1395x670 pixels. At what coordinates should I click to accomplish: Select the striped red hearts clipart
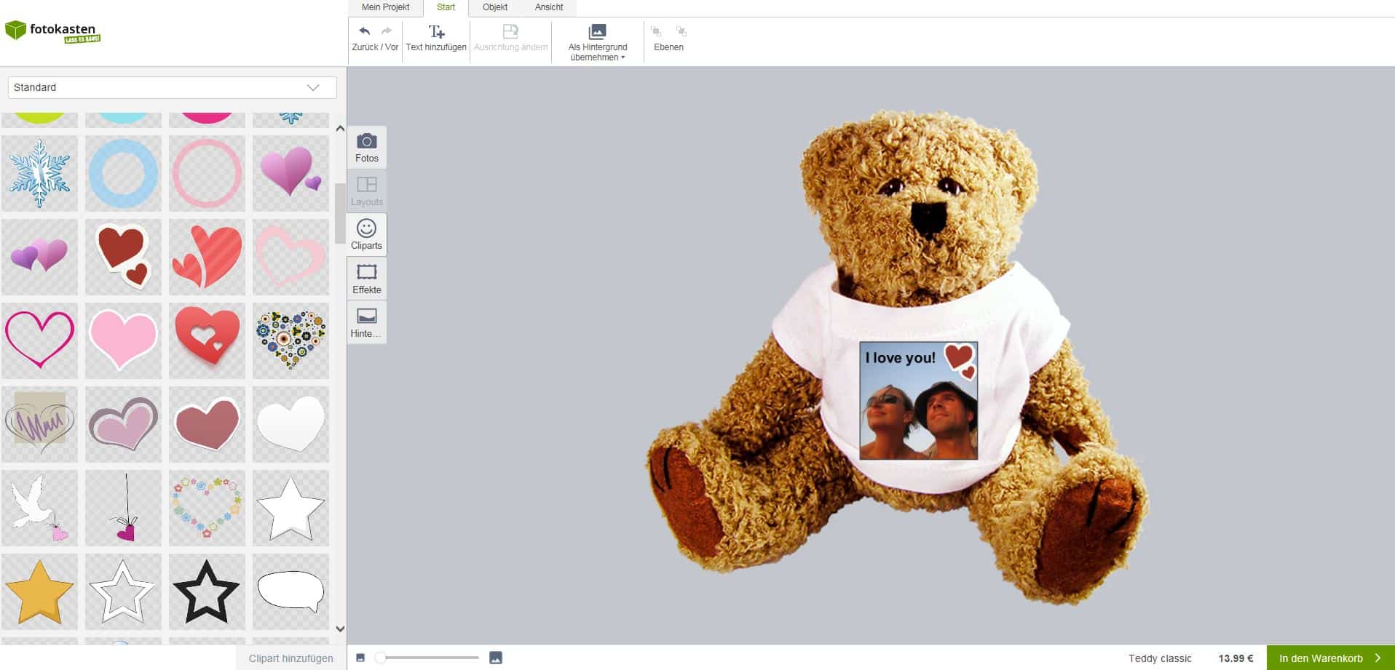pos(207,257)
